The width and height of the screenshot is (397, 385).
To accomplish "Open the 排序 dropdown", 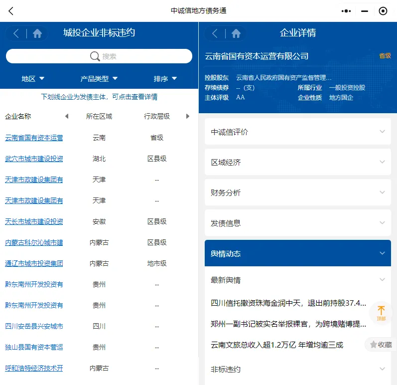I will 165,79.
